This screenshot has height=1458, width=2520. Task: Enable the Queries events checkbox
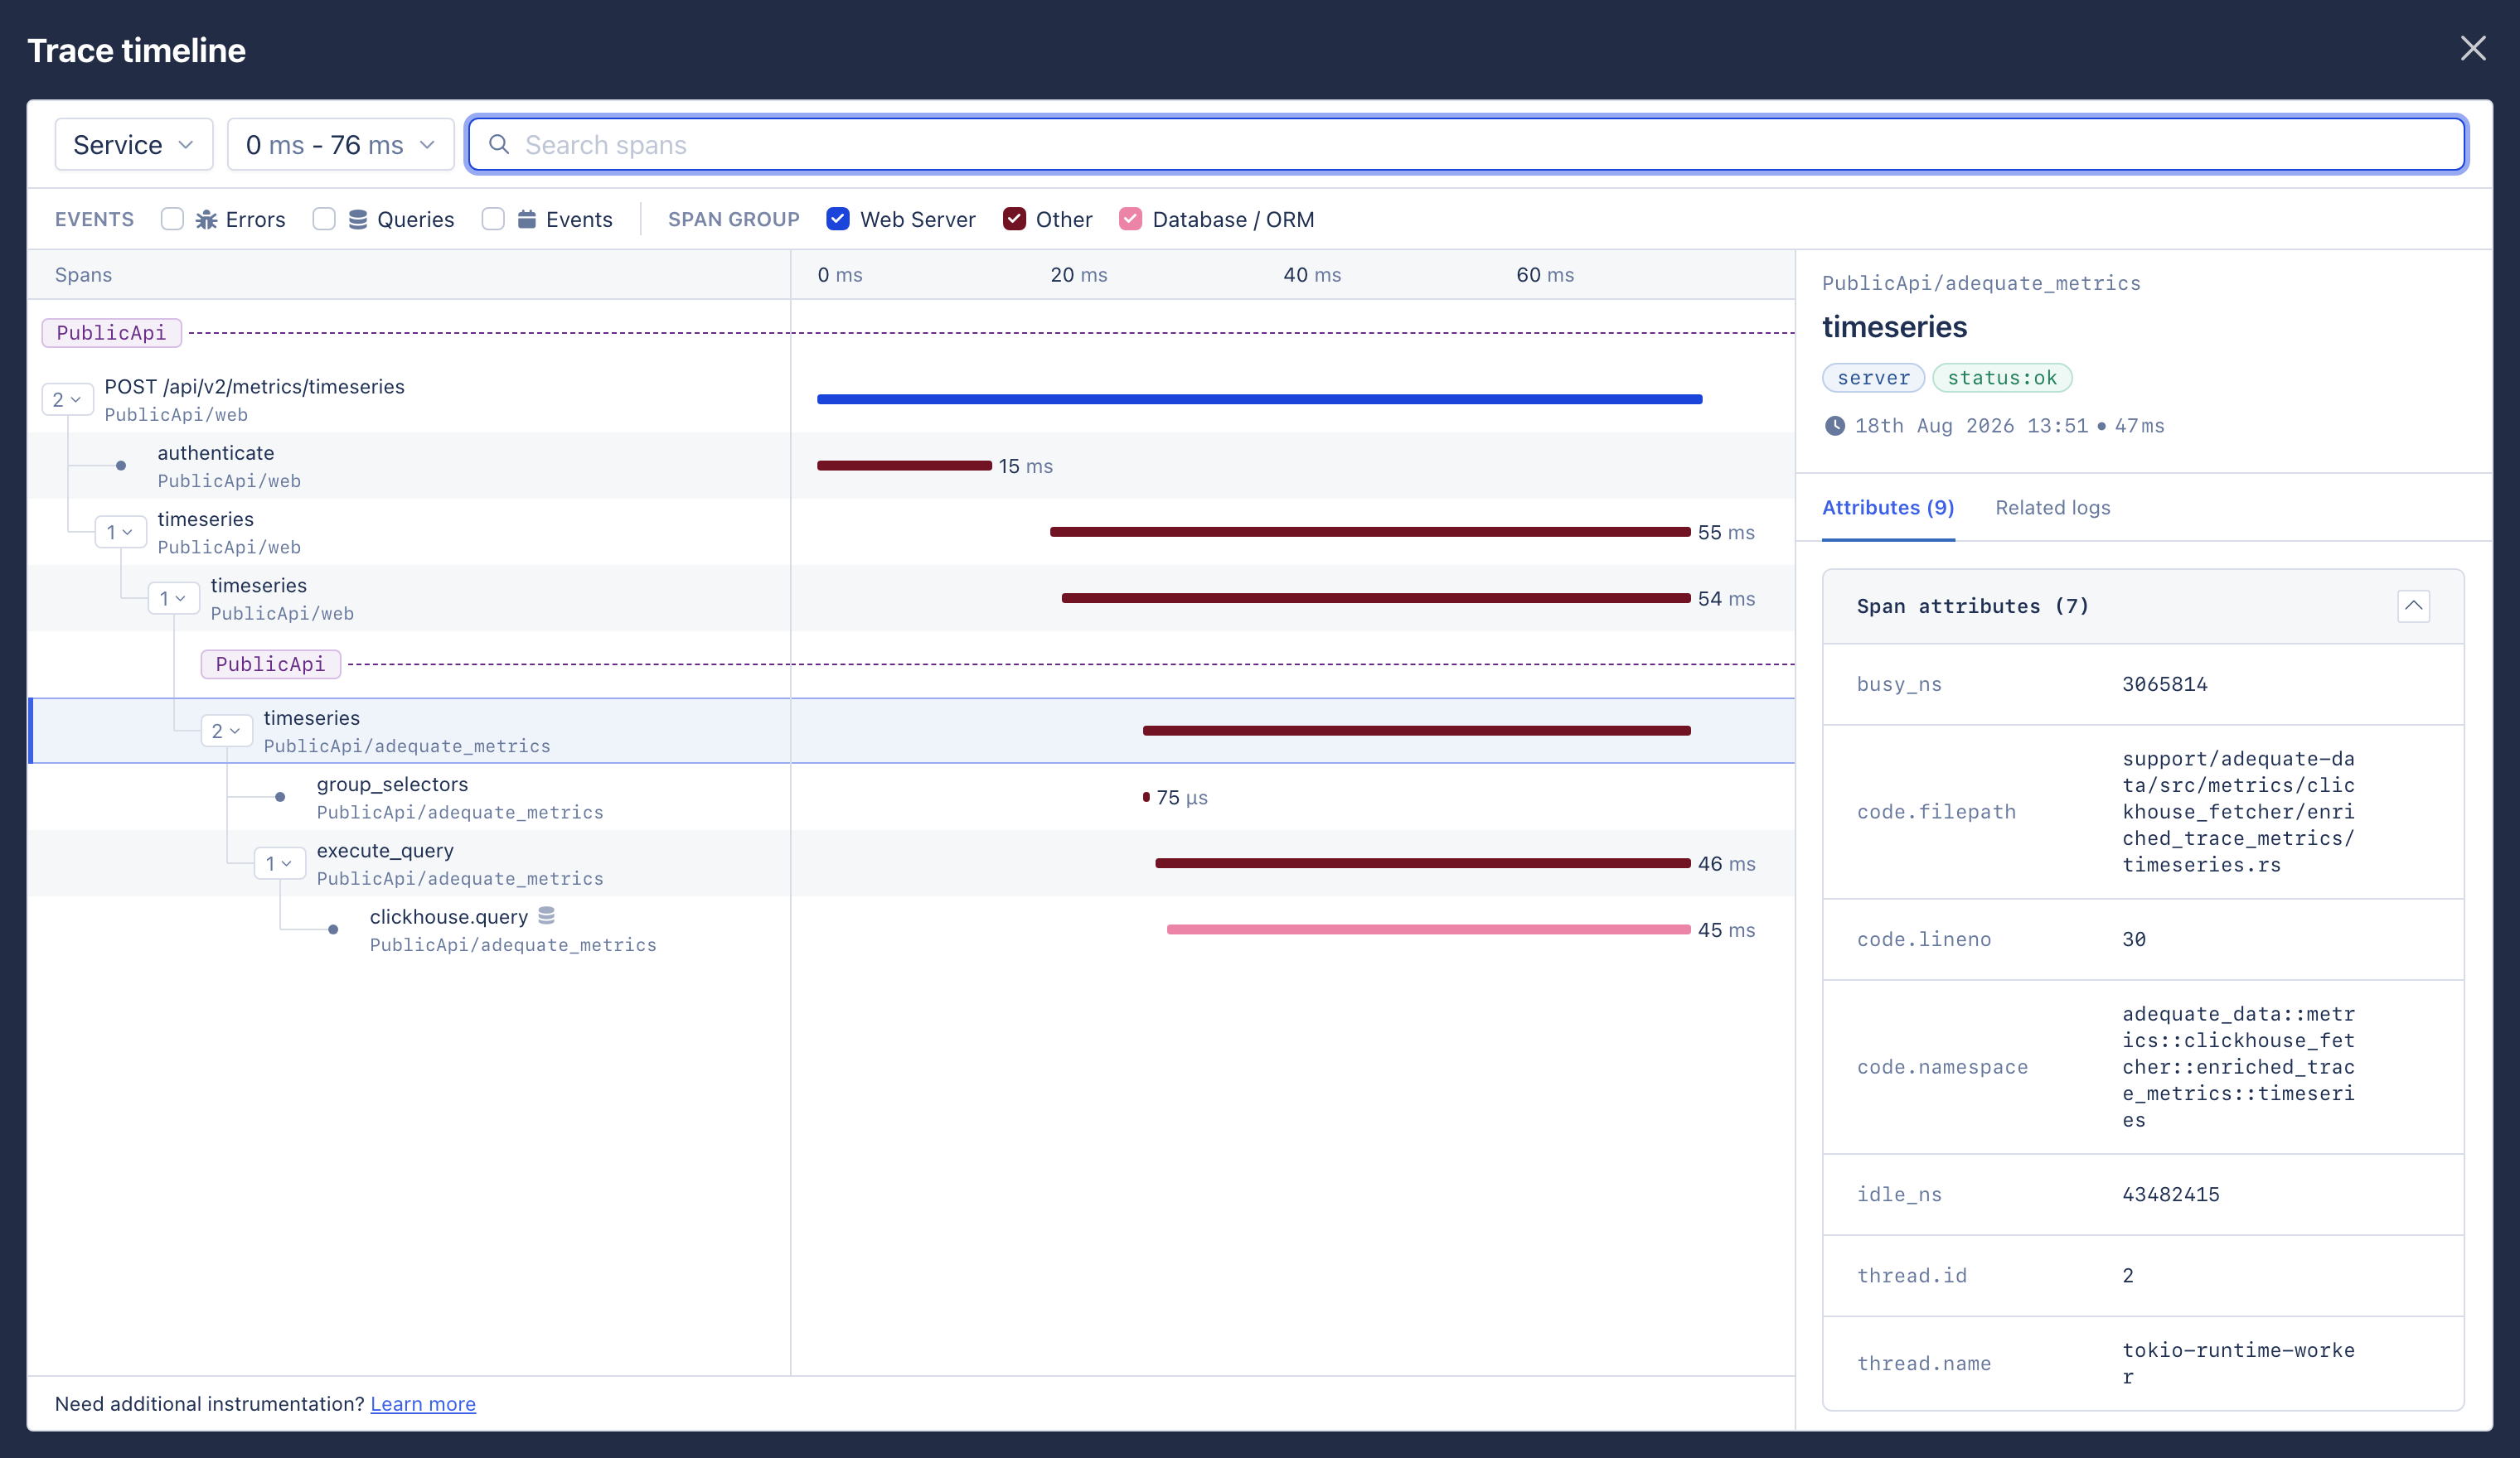[323, 219]
